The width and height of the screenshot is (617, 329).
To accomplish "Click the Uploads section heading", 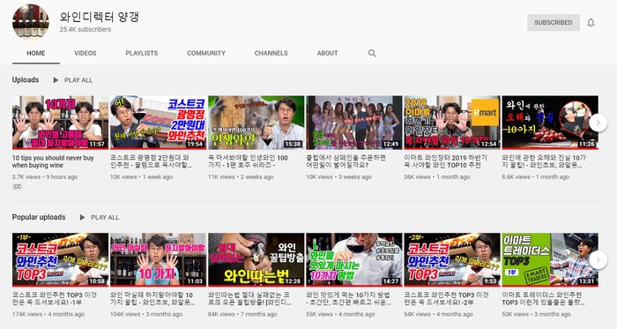I will point(26,80).
